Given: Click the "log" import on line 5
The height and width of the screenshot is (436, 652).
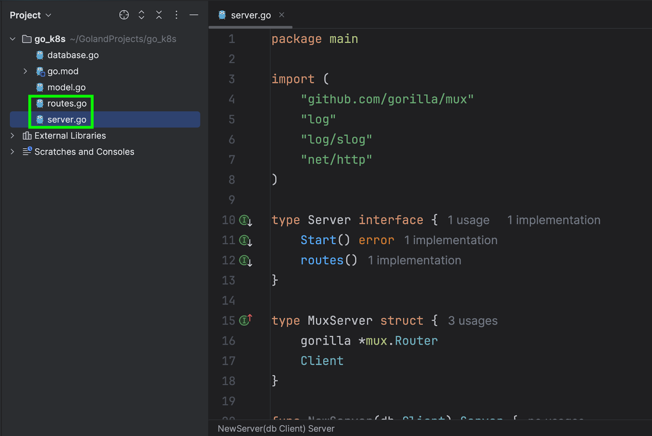Looking at the screenshot, I should pos(318,119).
